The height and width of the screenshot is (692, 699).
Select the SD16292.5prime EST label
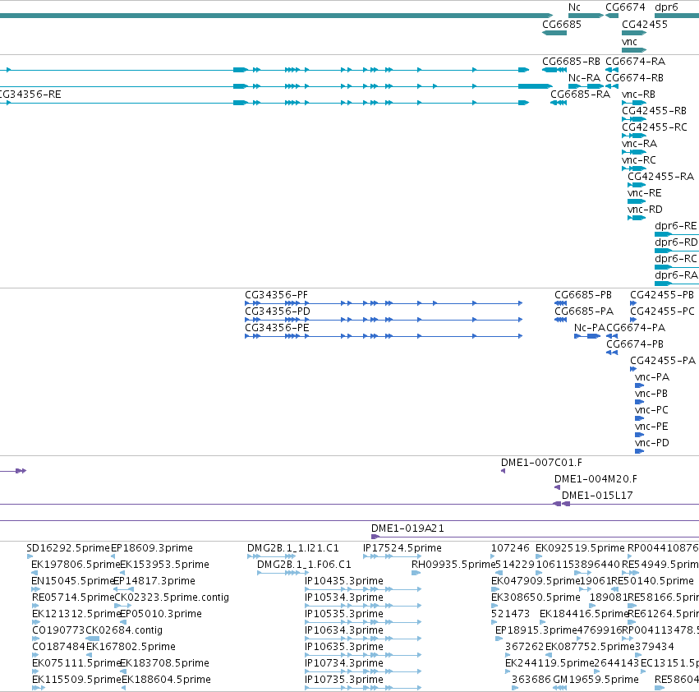tap(67, 548)
